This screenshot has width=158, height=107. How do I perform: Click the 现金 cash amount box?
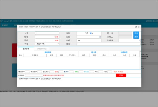point(61,72)
